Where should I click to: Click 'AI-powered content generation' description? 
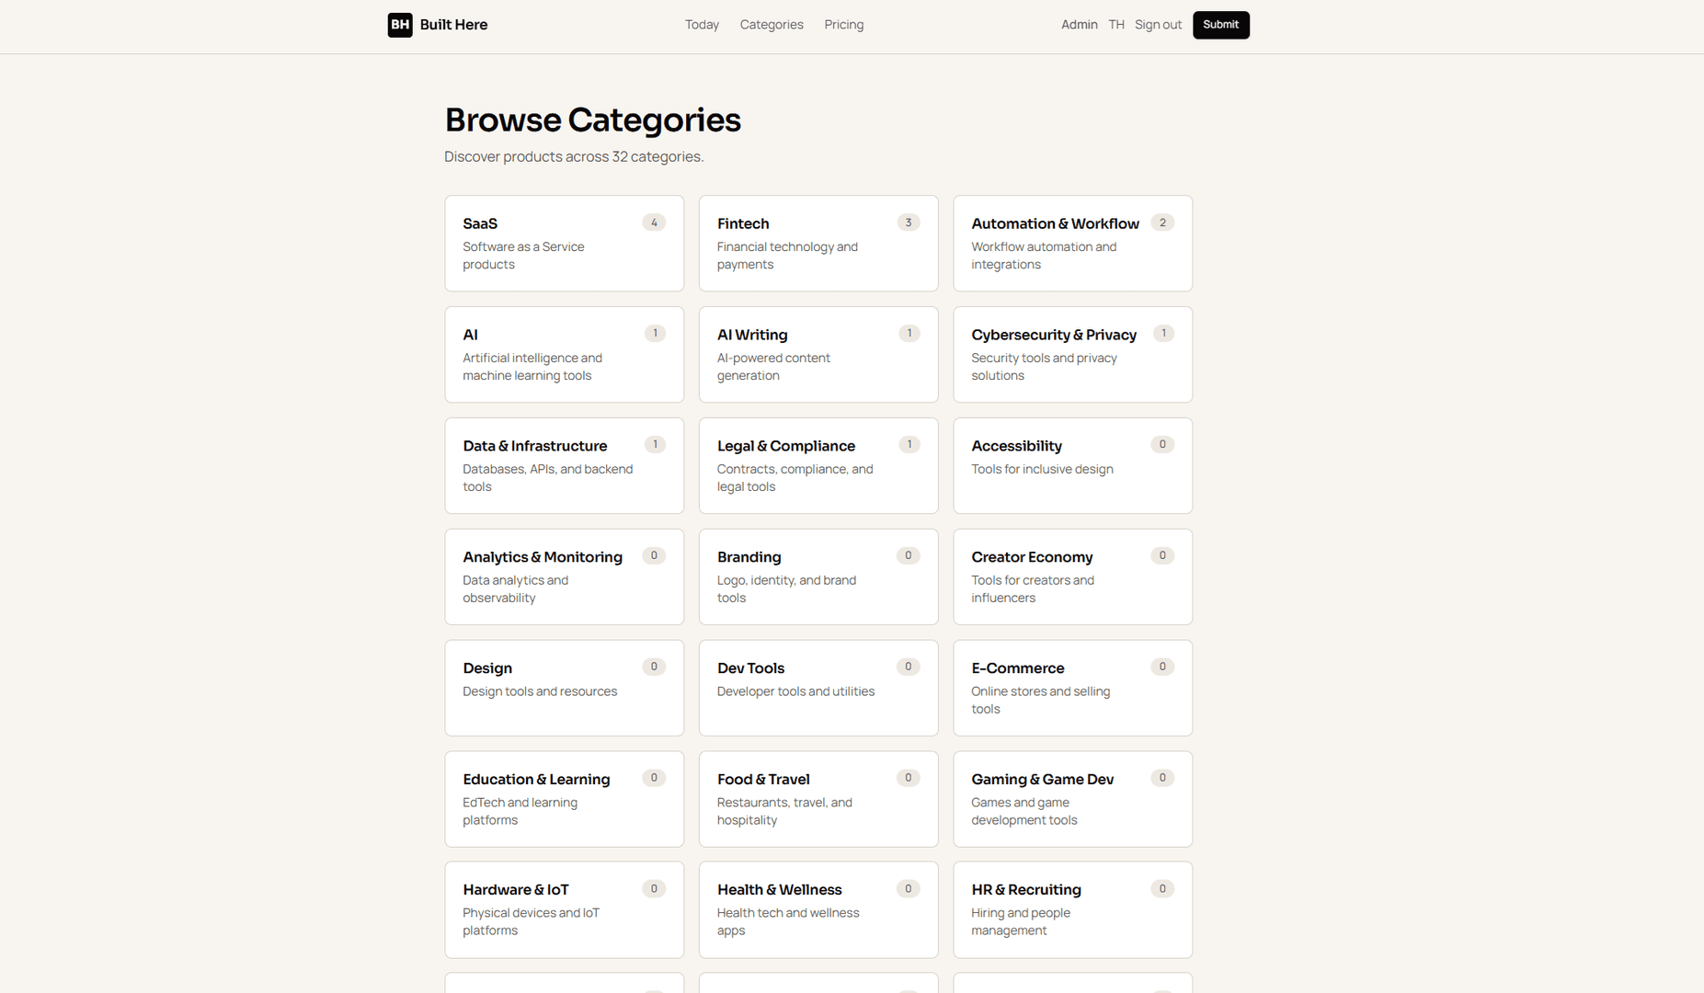point(773,367)
